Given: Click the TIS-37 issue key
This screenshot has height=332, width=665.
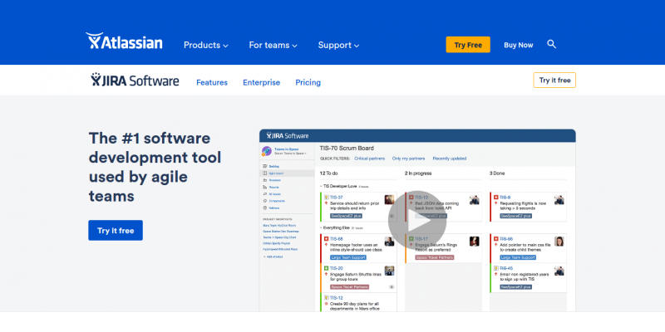Looking at the screenshot, I should tap(337, 198).
